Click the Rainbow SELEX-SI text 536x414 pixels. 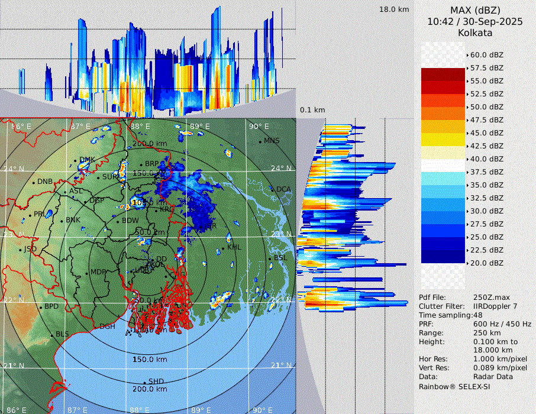click(454, 386)
